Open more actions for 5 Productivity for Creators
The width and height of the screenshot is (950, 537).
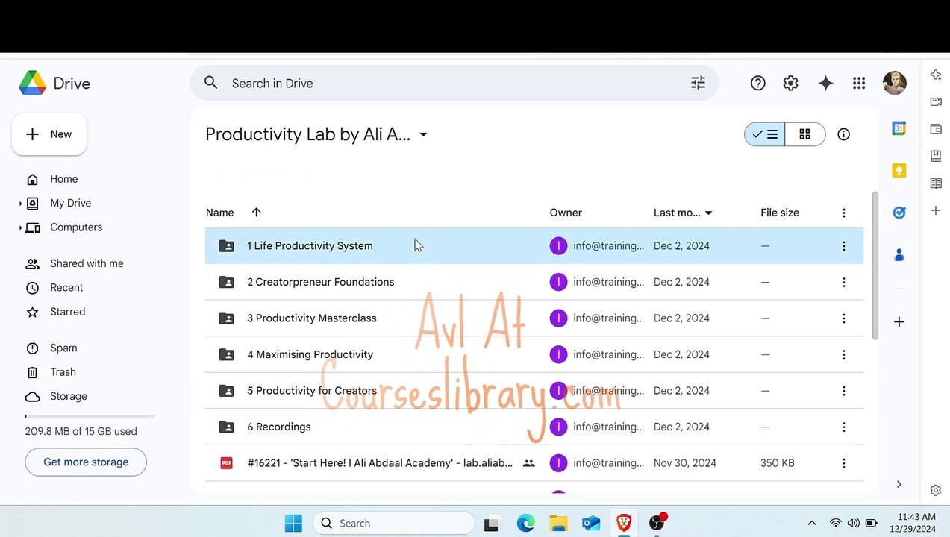(x=843, y=391)
